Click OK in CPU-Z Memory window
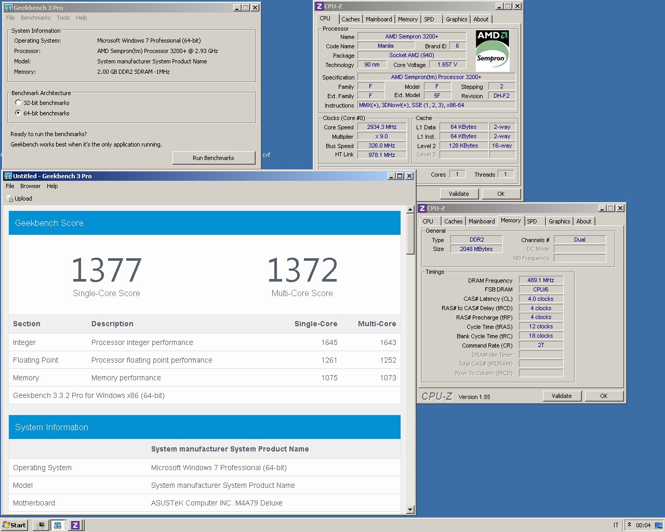665x532 pixels. coord(604,396)
